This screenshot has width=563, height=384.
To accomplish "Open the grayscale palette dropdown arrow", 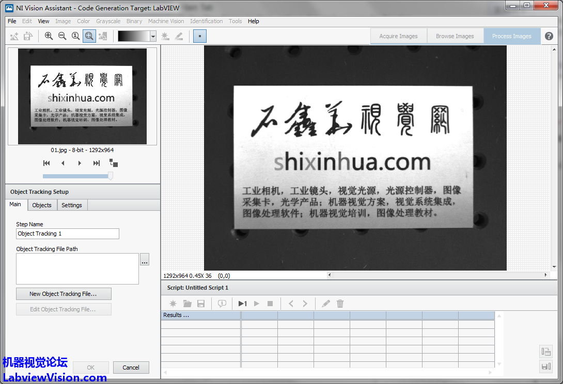I will [x=153, y=36].
